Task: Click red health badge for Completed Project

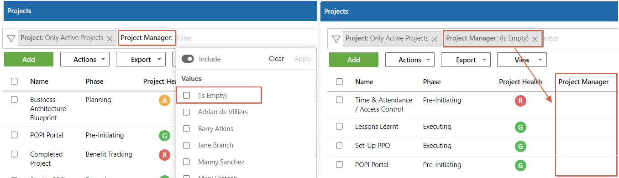Action: (164, 155)
